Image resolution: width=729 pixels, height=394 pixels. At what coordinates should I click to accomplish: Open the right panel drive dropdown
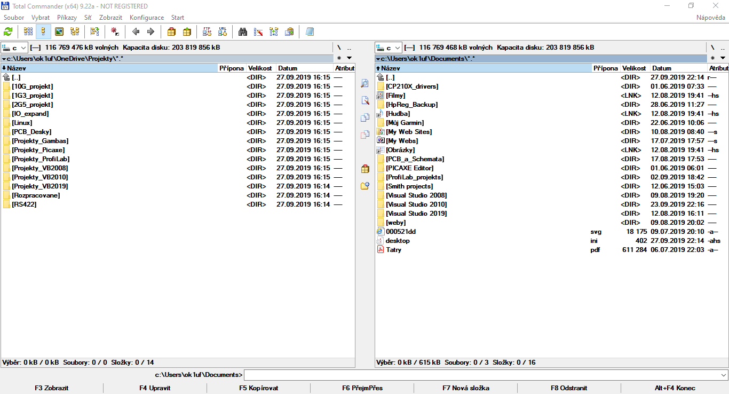point(389,48)
